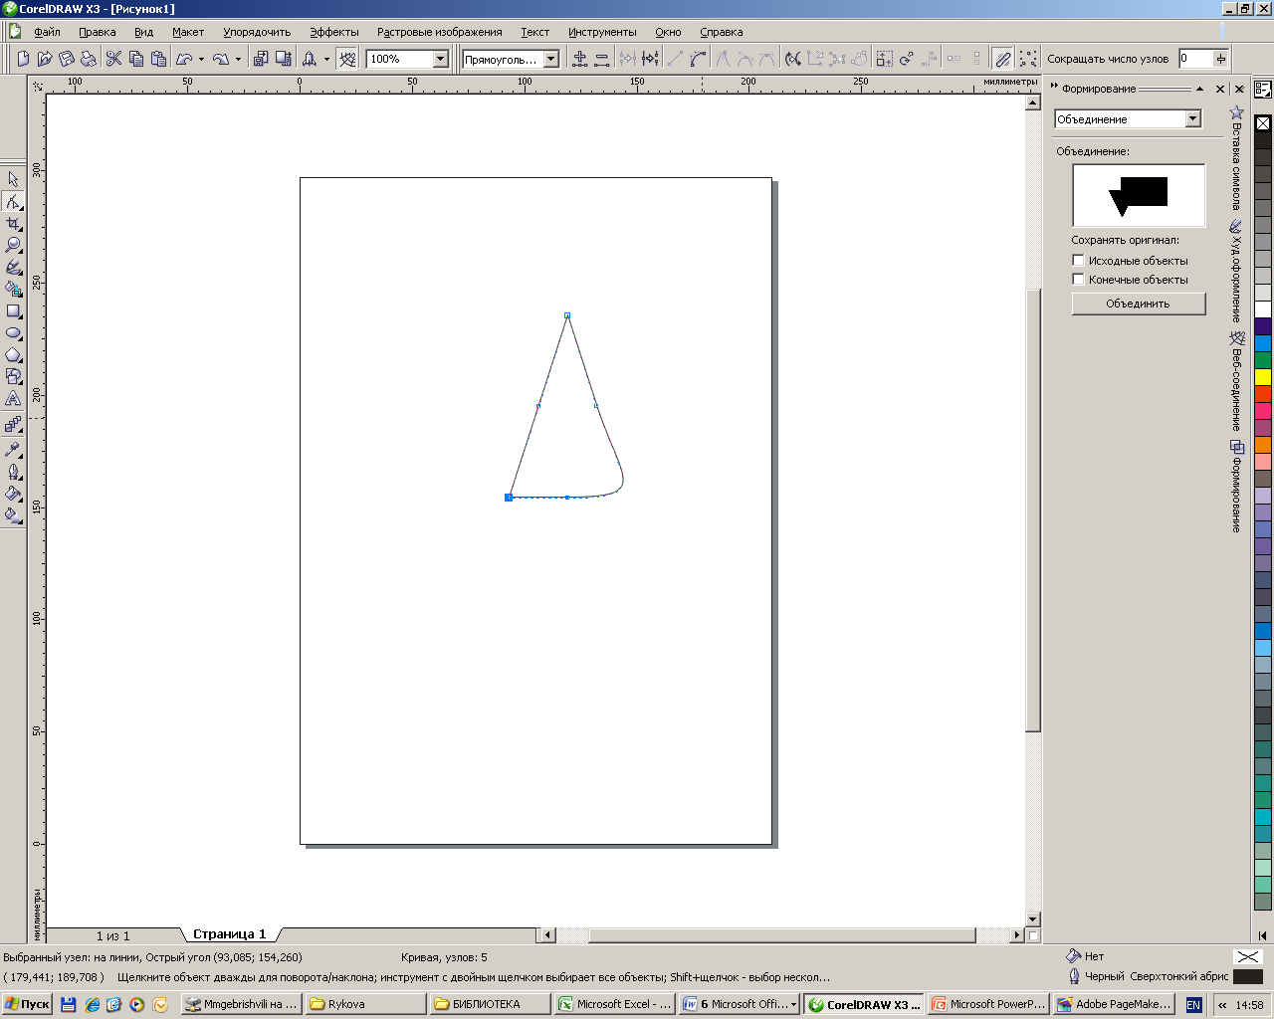
Task: Open the Объединение shaping type dropdown
Action: click(1192, 118)
